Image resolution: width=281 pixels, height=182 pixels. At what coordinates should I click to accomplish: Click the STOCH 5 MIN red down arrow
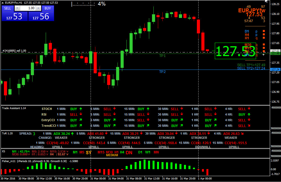click(114, 109)
